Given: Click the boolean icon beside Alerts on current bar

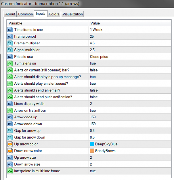Looking at the screenshot, I should pos(10,70).
